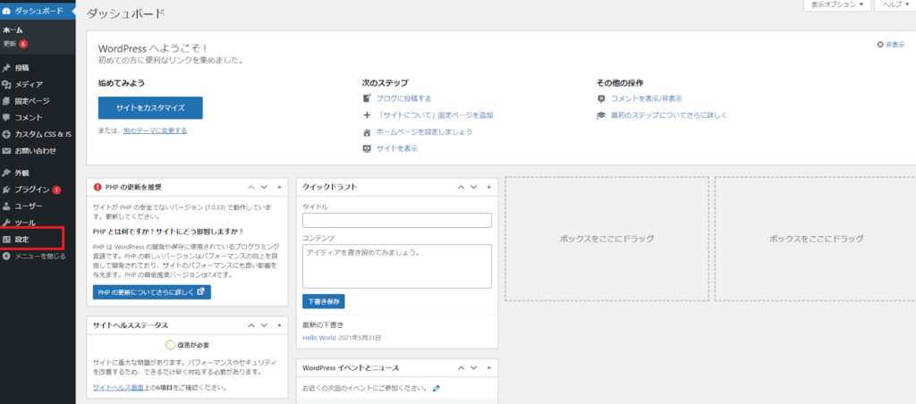Click the ユーザー person icon

pyautogui.click(x=7, y=206)
